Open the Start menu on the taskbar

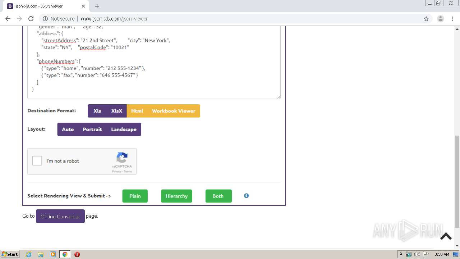[x=10, y=254]
